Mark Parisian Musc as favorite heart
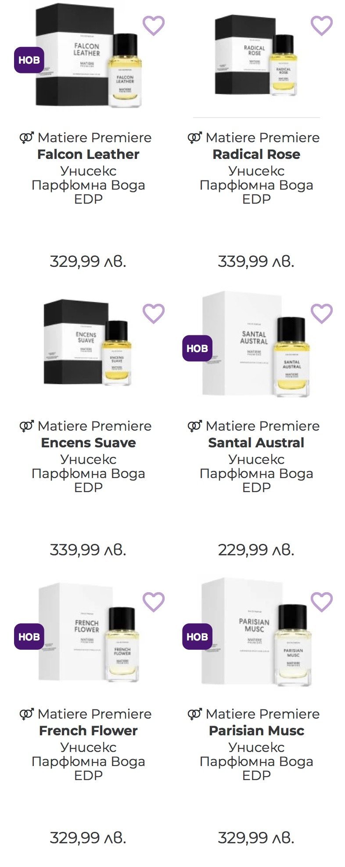Image resolution: width=345 pixels, height=867 pixels. tap(322, 601)
